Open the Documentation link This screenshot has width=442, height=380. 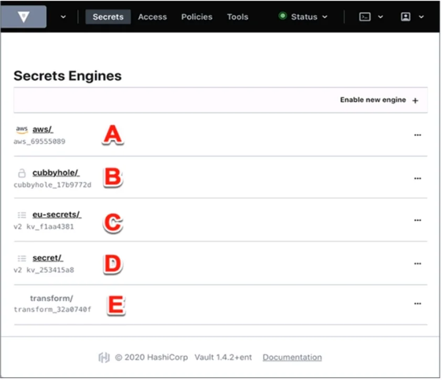tap(292, 357)
